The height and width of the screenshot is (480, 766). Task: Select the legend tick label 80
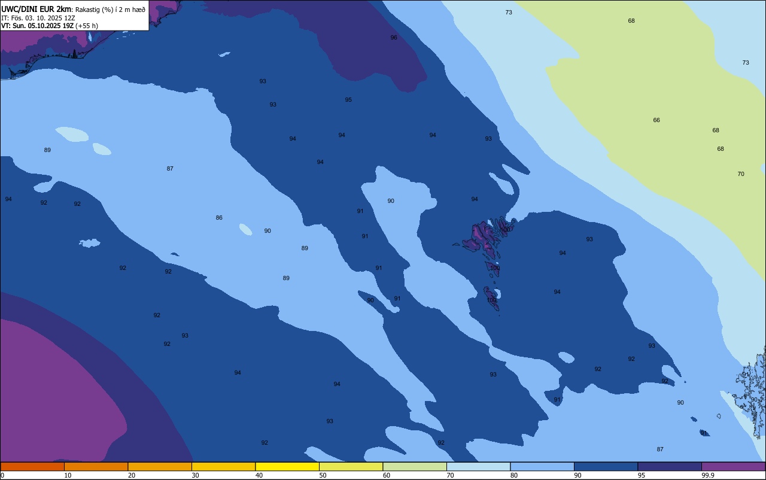click(514, 475)
